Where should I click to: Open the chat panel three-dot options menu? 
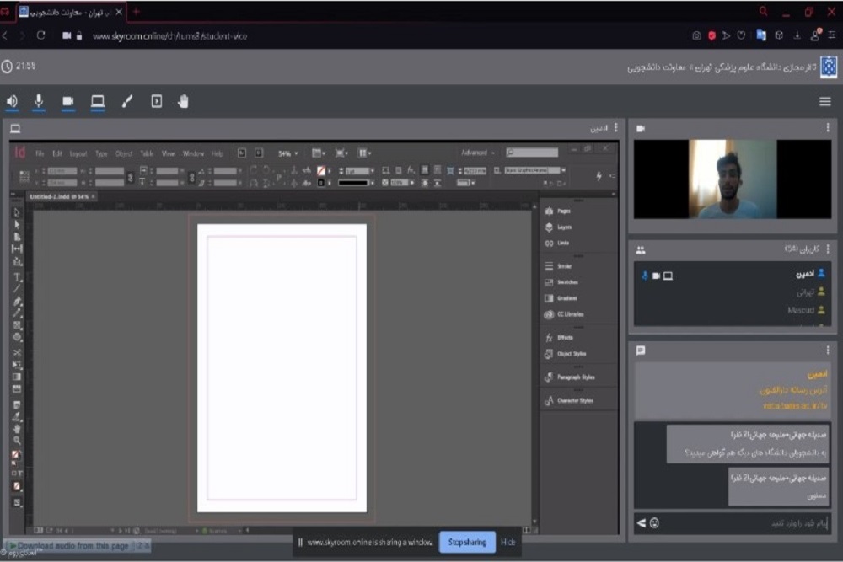click(828, 351)
